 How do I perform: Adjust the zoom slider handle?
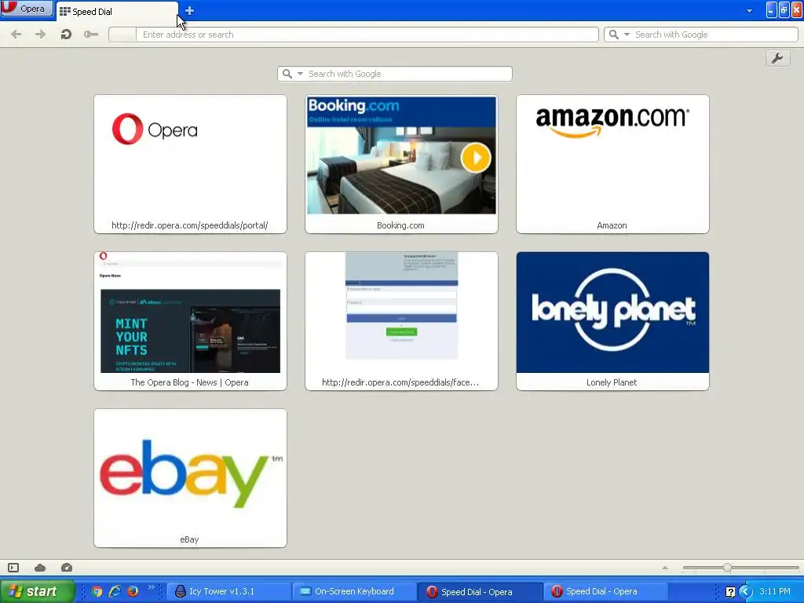pyautogui.click(x=727, y=568)
